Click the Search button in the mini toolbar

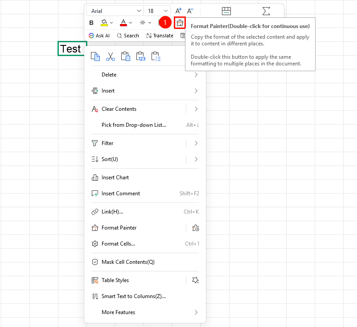(x=128, y=36)
